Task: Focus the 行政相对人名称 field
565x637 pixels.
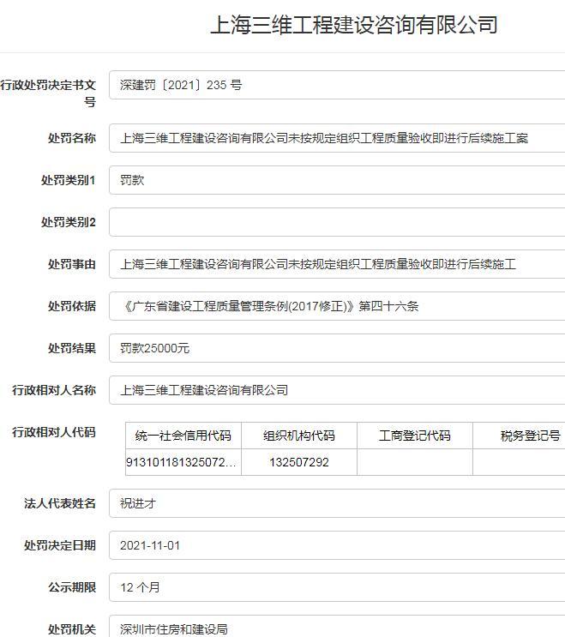Action: click(337, 390)
